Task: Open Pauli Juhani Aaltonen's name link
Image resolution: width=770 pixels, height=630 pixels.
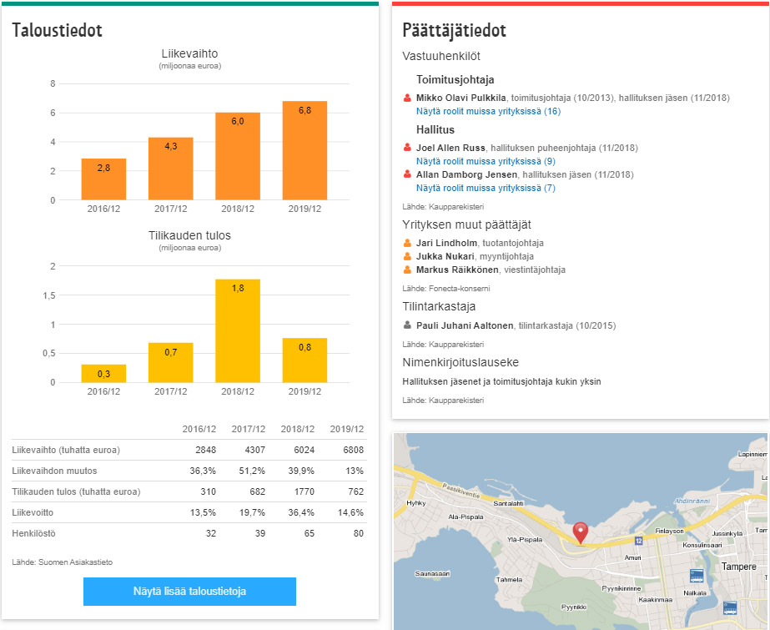Action: tap(465, 325)
